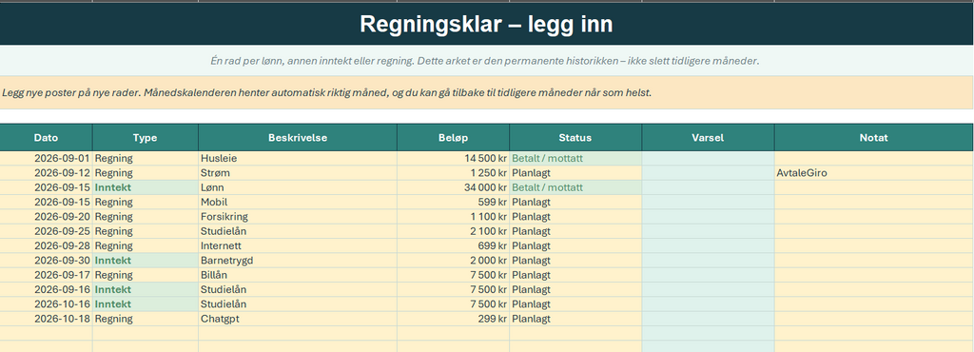Click the Lønn description cell

pos(298,187)
